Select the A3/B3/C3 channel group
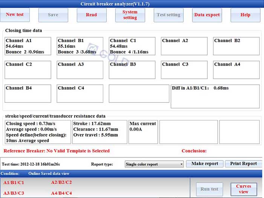The width and height of the screenshot is (264, 198). coord(14,193)
